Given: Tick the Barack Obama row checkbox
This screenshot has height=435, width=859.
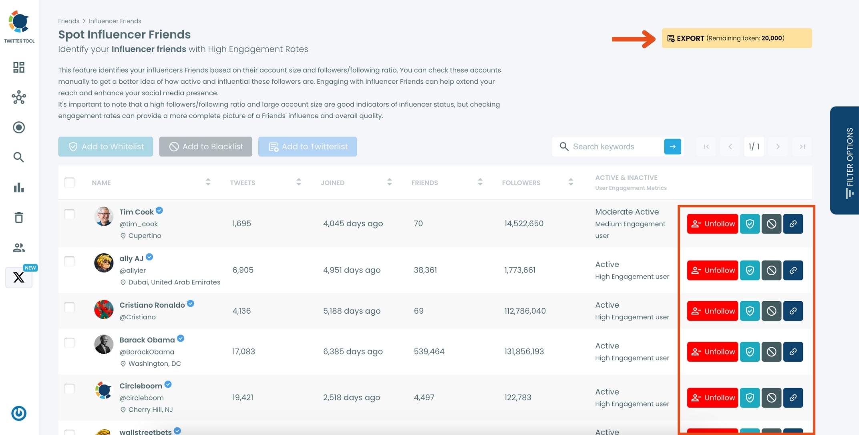Looking at the screenshot, I should [x=69, y=343].
